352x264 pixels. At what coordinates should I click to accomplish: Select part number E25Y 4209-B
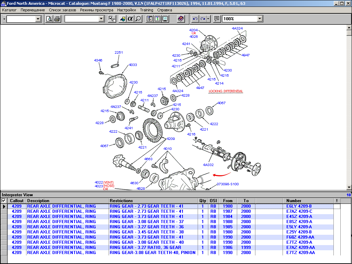click(x=299, y=232)
